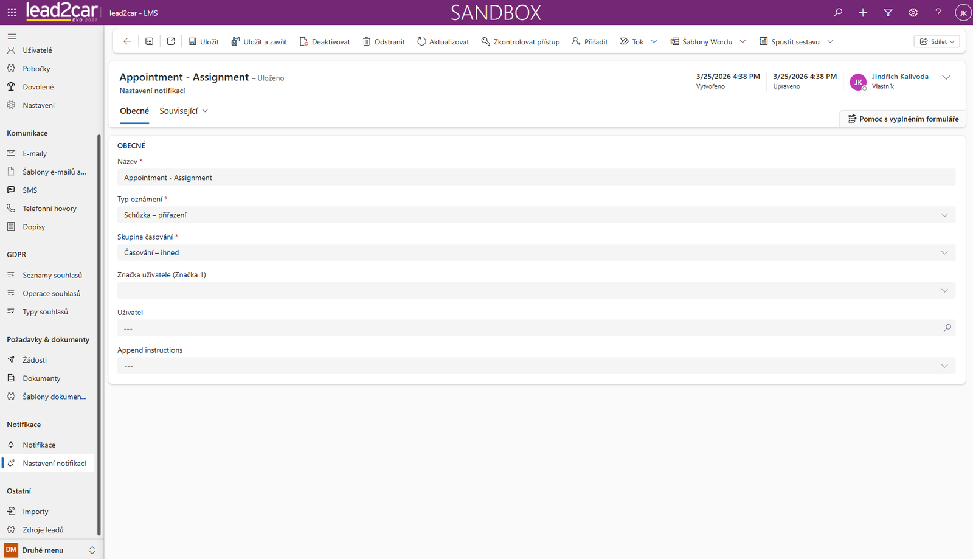This screenshot has width=973, height=559.
Task: Click Odstranit delete button
Action: click(x=384, y=41)
